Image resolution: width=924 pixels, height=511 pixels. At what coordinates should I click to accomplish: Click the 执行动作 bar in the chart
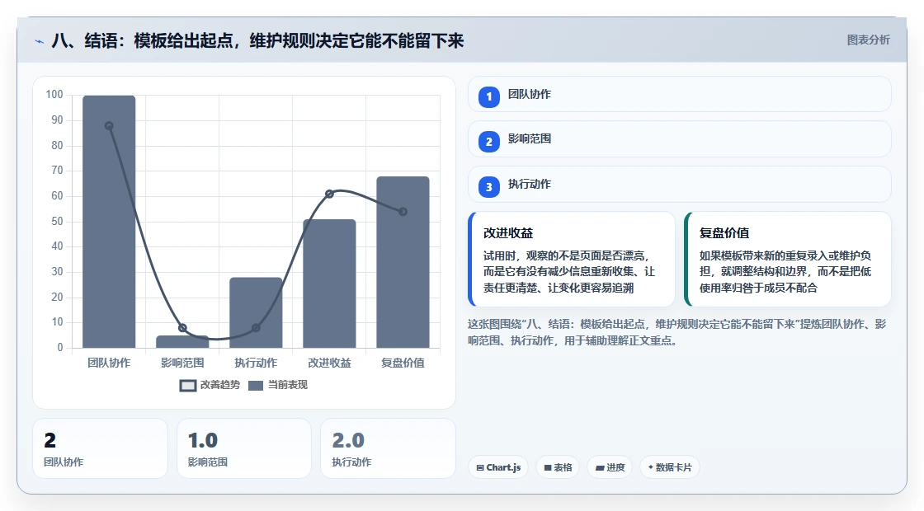coord(256,312)
